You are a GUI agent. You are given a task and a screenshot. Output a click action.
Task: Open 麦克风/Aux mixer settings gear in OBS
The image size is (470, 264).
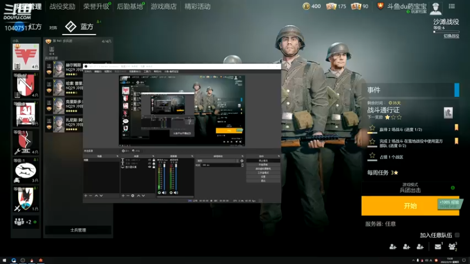click(159, 193)
